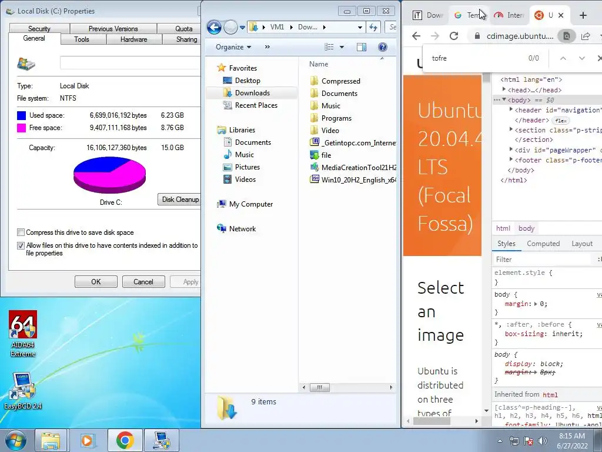This screenshot has height=452, width=602.
Task: Click the blue Used space color swatch
Action: [x=22, y=115]
